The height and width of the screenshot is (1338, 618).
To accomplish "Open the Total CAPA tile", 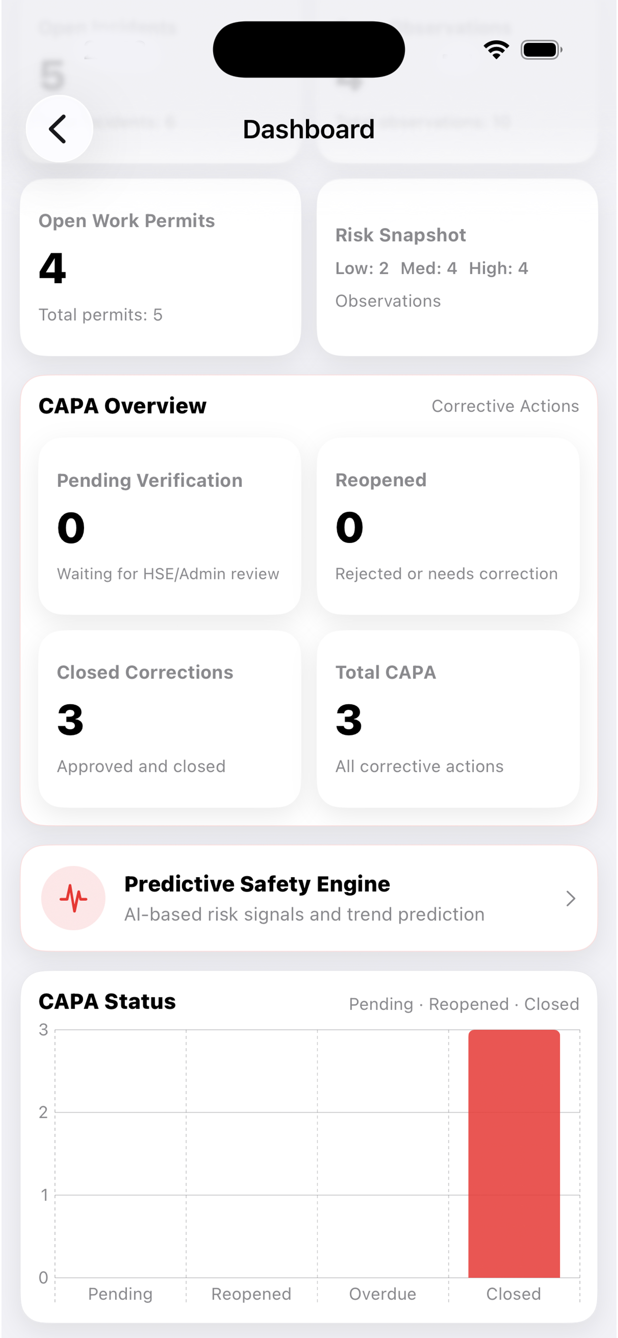I will [448, 719].
